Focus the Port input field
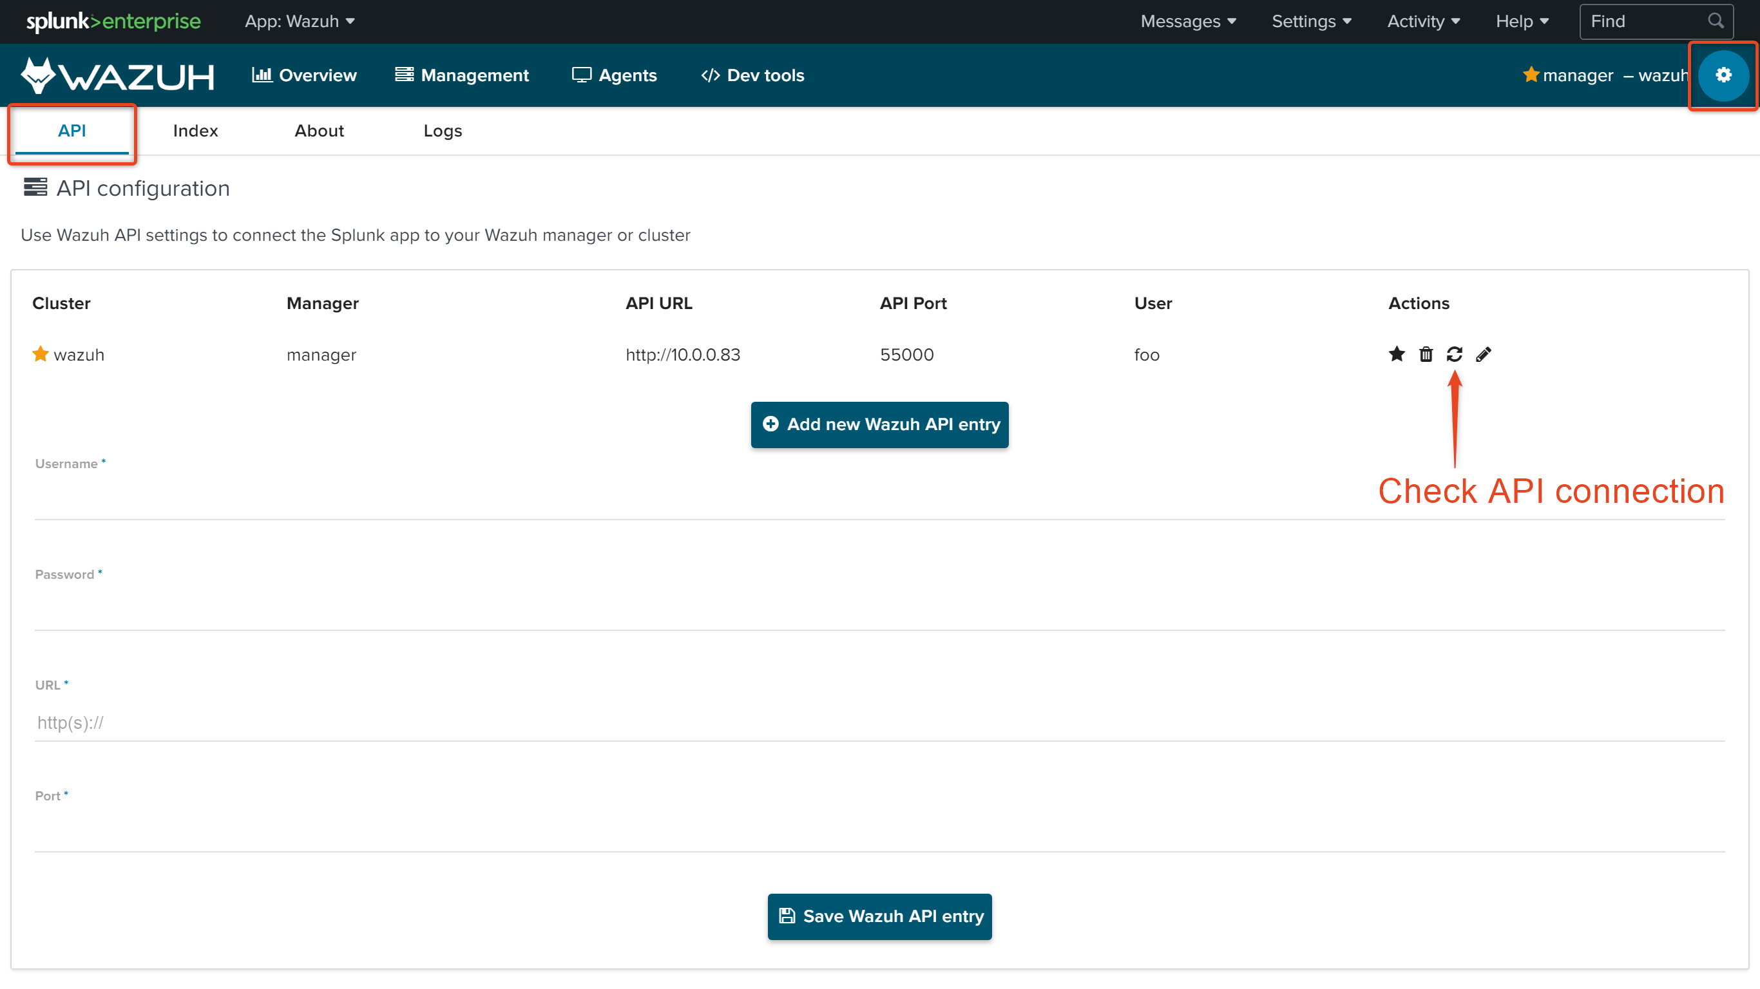Image resolution: width=1760 pixels, height=989 pixels. [879, 833]
